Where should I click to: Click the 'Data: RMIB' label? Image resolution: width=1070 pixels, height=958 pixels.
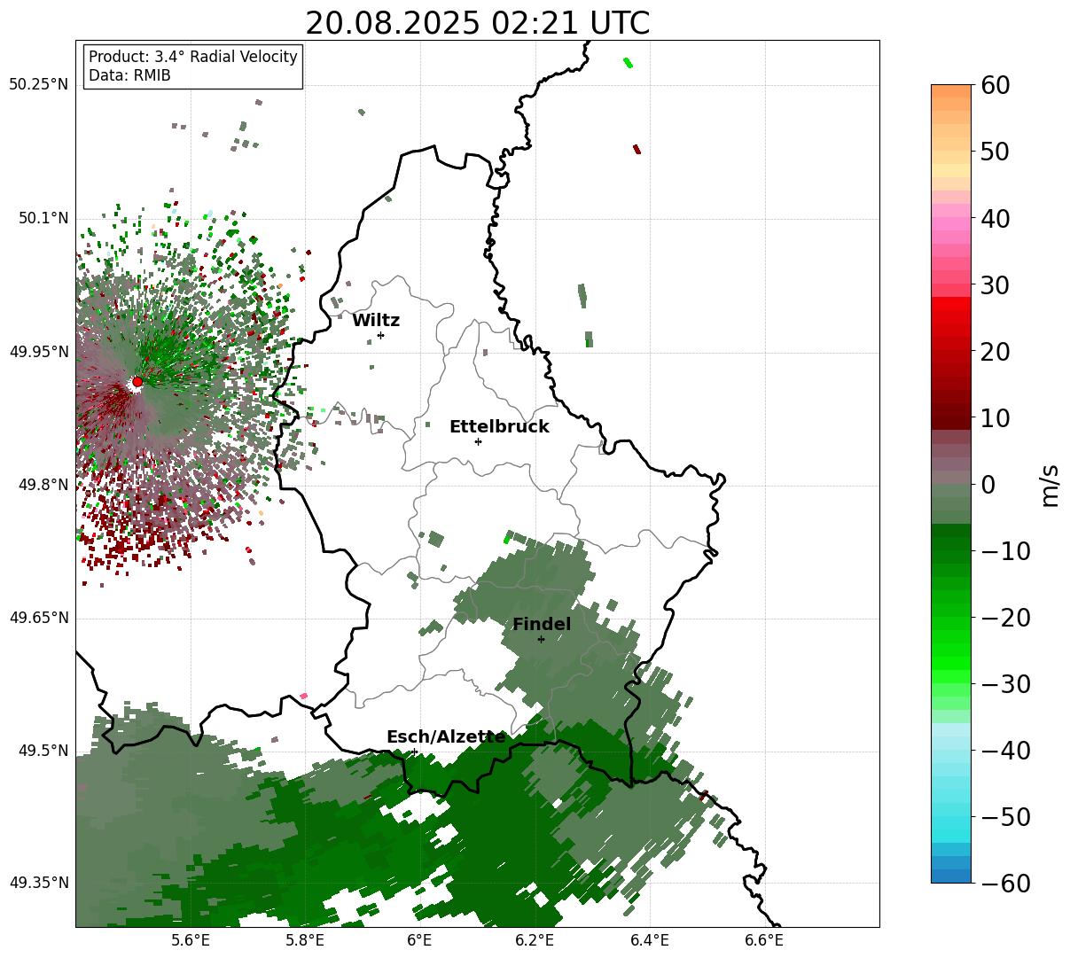point(129,75)
